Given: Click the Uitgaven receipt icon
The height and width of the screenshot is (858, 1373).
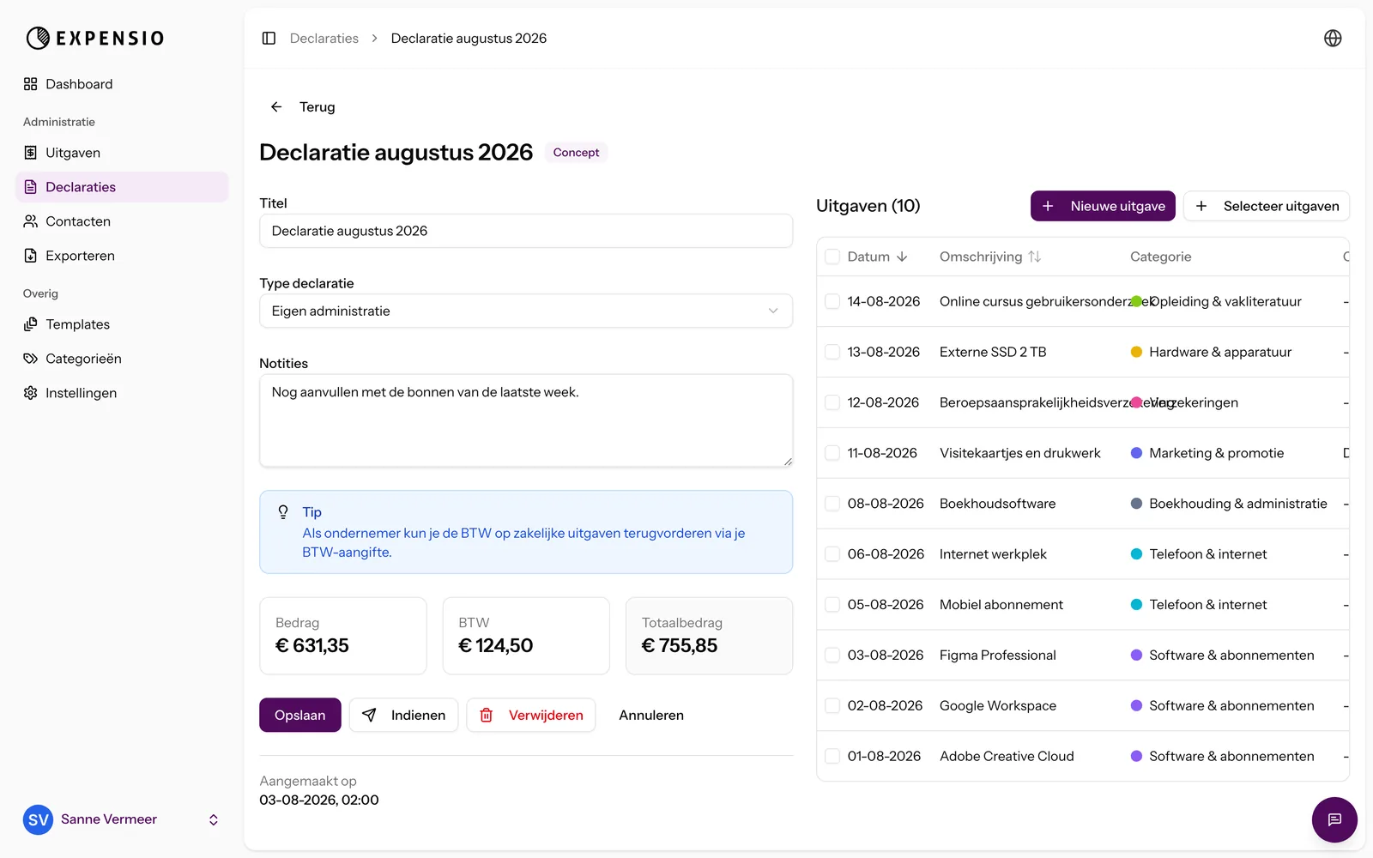Looking at the screenshot, I should (31, 153).
